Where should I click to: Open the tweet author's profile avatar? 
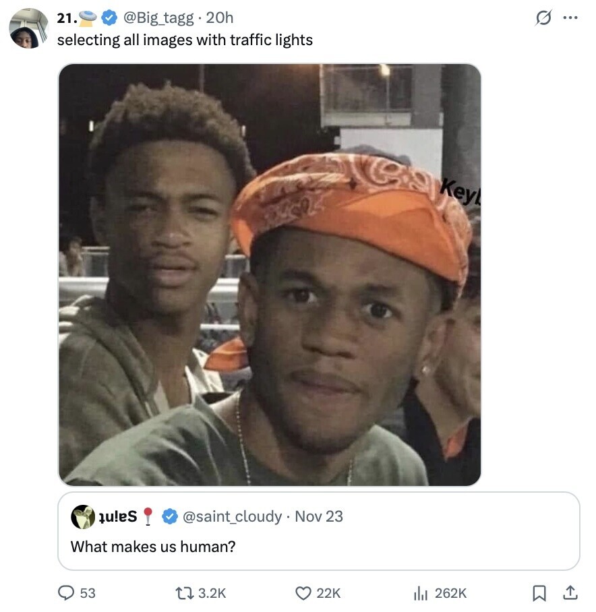pyautogui.click(x=28, y=28)
